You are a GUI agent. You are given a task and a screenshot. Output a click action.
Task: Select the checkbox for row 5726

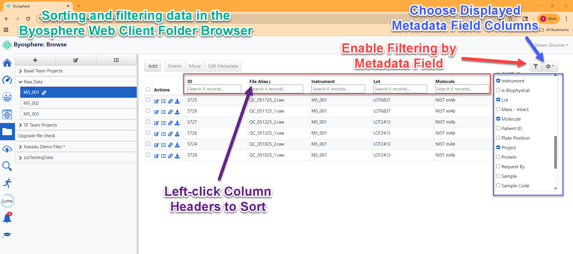tap(148, 133)
